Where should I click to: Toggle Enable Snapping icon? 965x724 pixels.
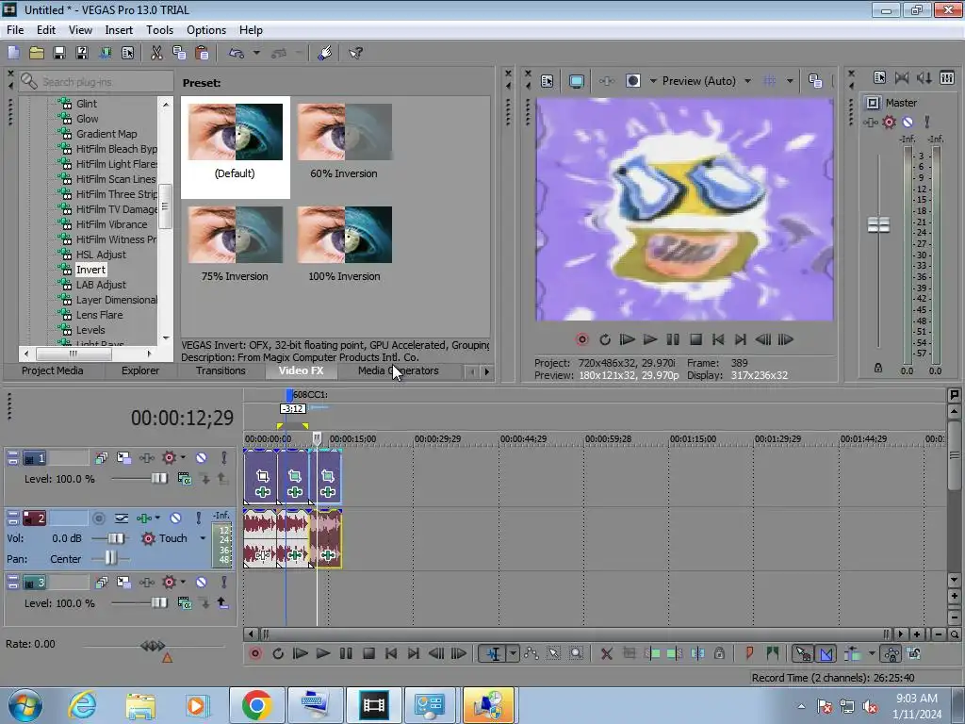coord(803,654)
